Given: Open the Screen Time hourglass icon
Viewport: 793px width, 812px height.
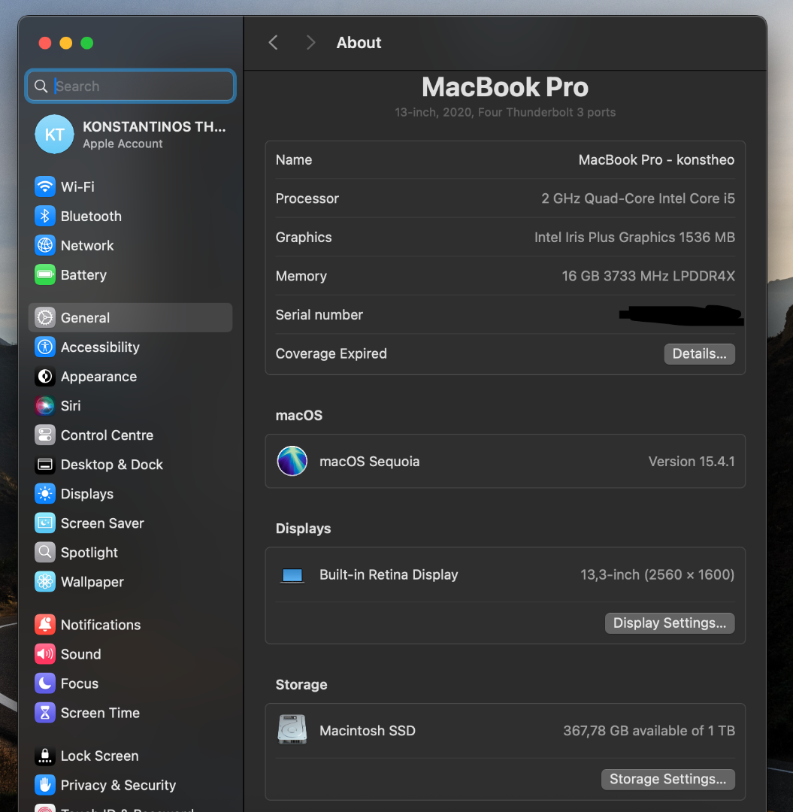Looking at the screenshot, I should pyautogui.click(x=45, y=713).
